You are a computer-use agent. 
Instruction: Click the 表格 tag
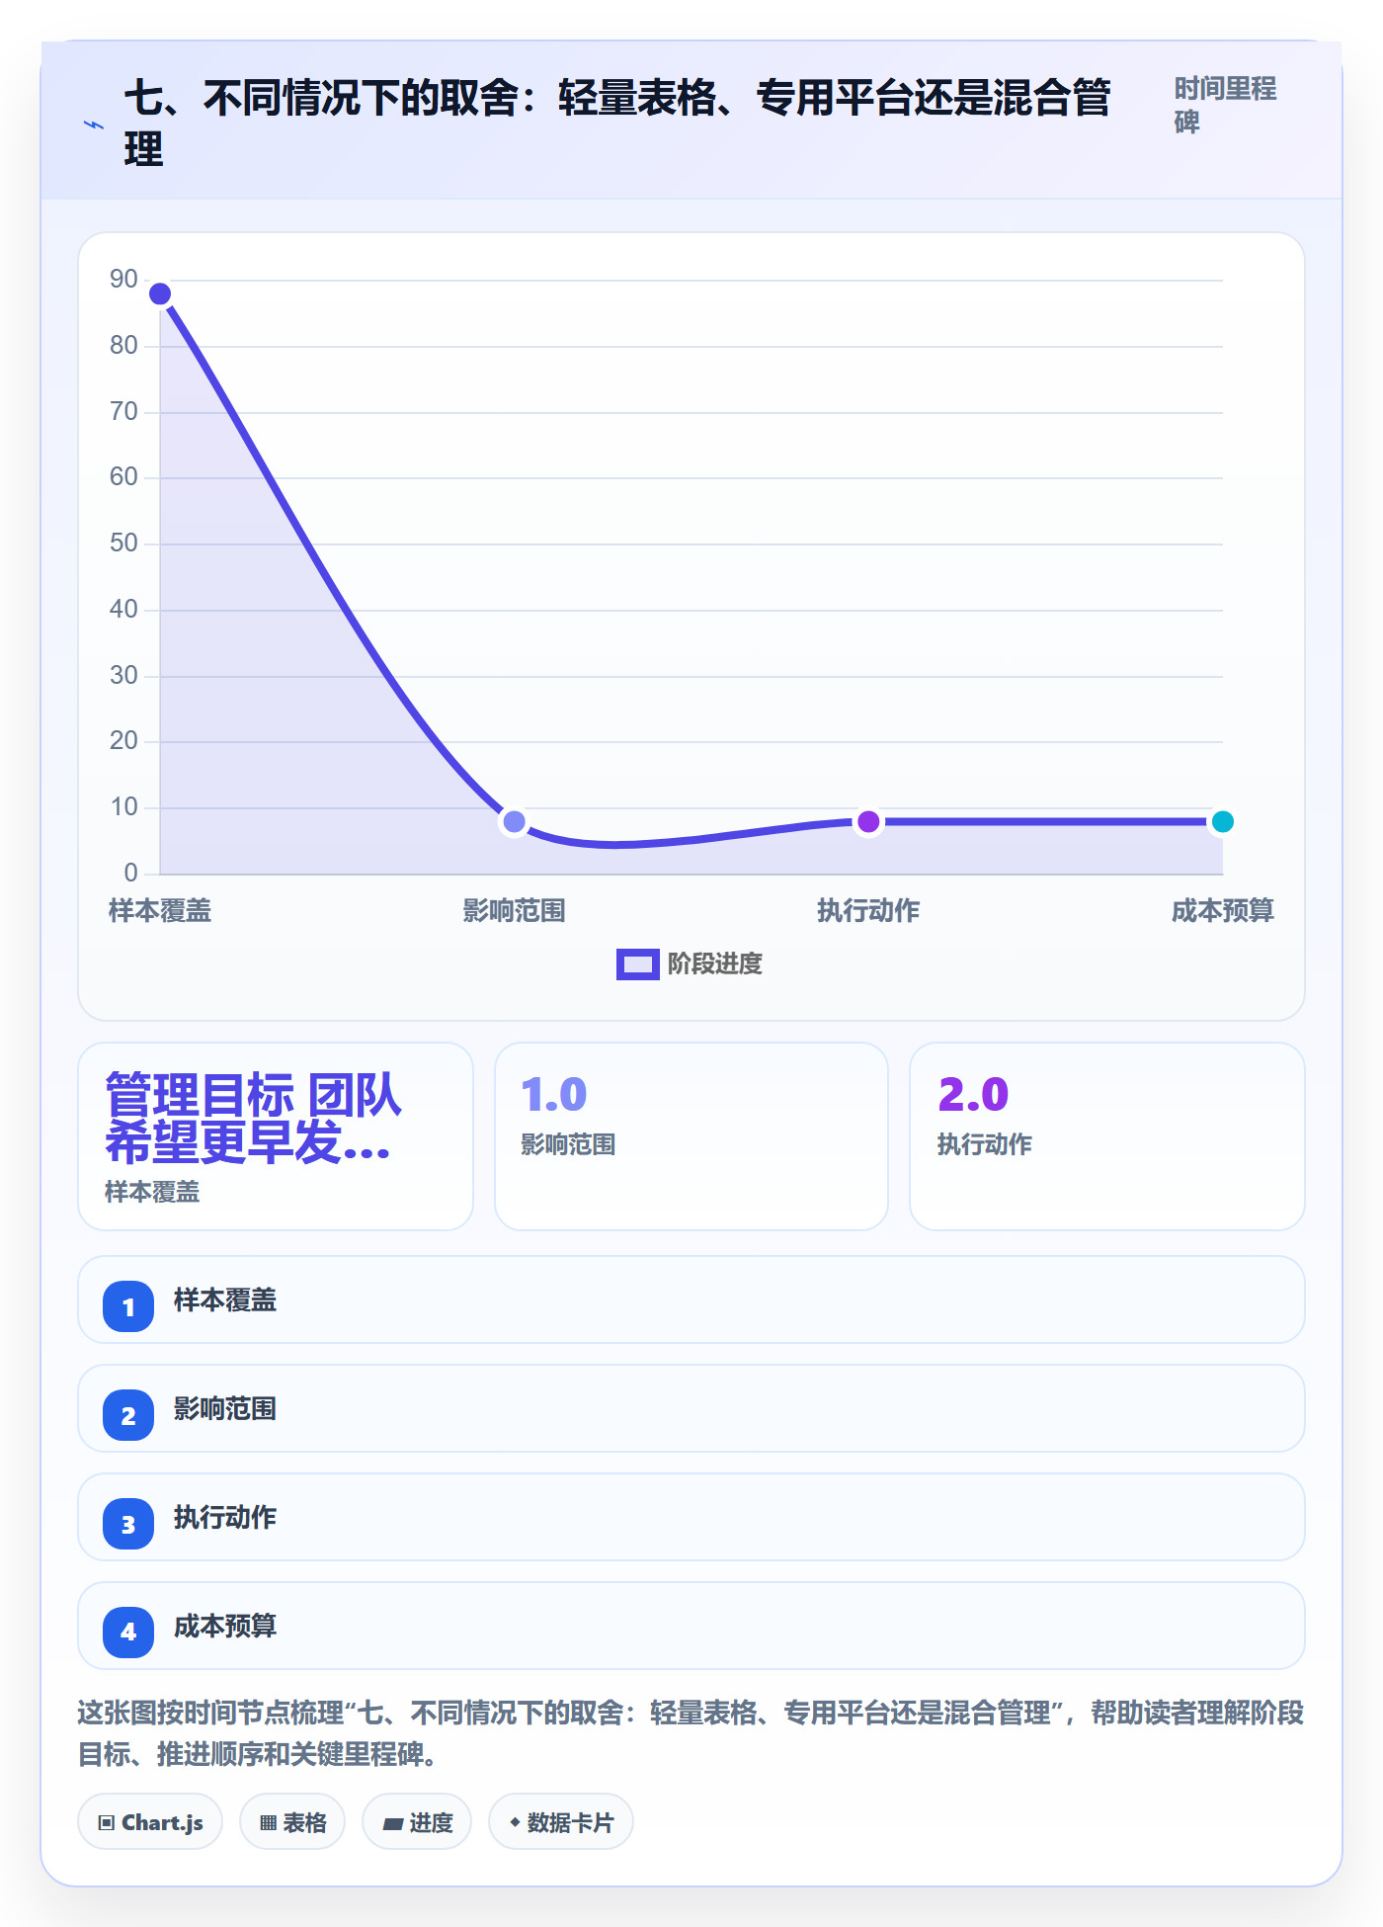point(292,1821)
